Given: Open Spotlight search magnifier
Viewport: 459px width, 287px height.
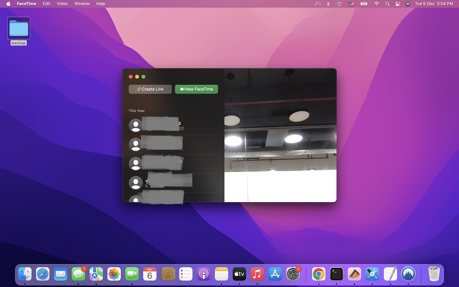Looking at the screenshot, I should coord(387,4).
